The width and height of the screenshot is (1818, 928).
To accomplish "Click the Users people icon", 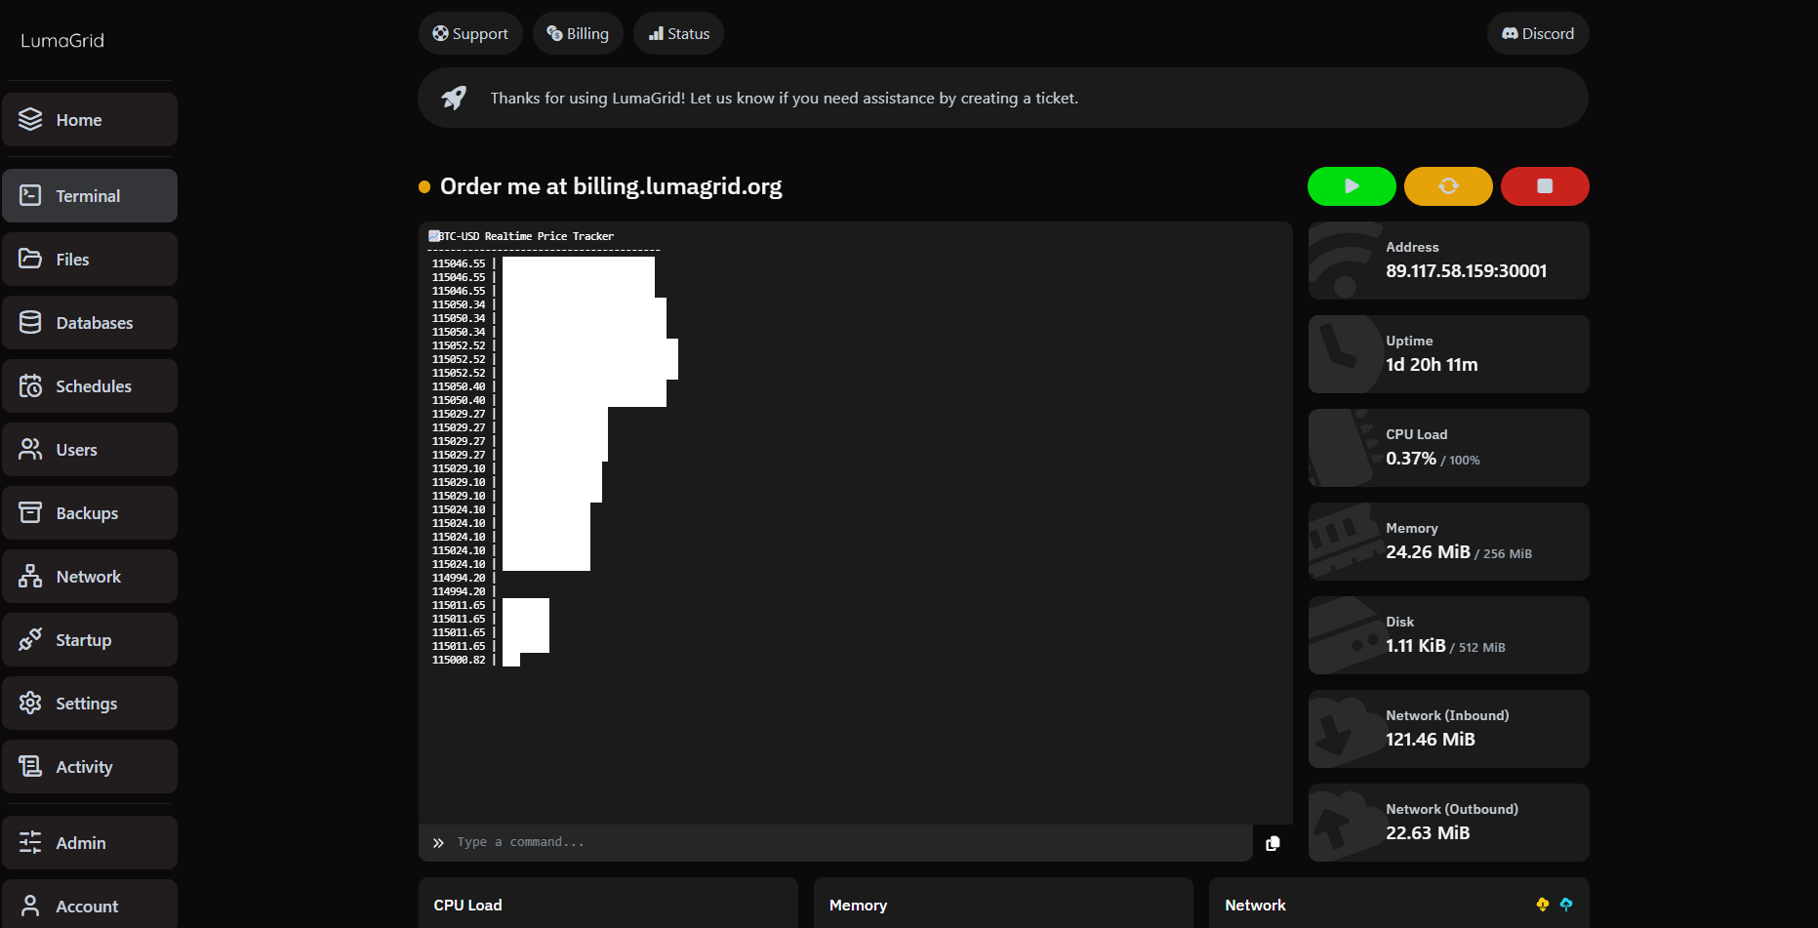I will [x=30, y=449].
